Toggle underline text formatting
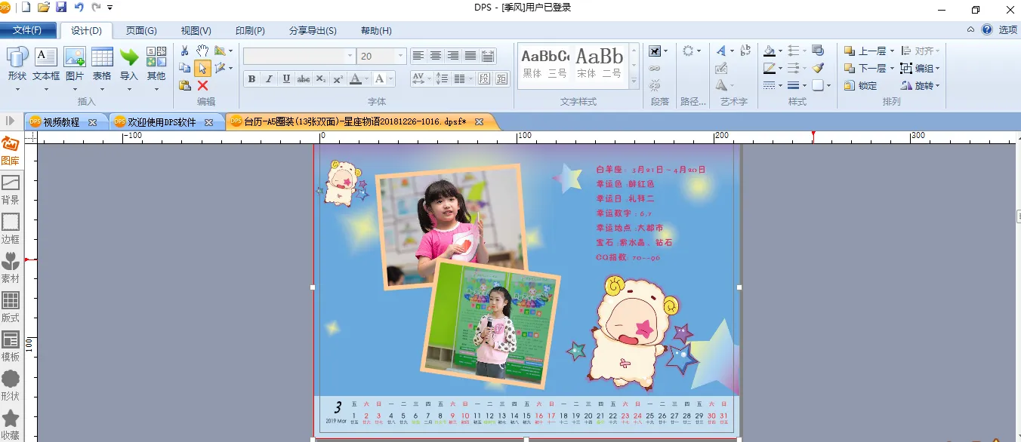Screen dimensions: 1021x442 pyautogui.click(x=286, y=79)
